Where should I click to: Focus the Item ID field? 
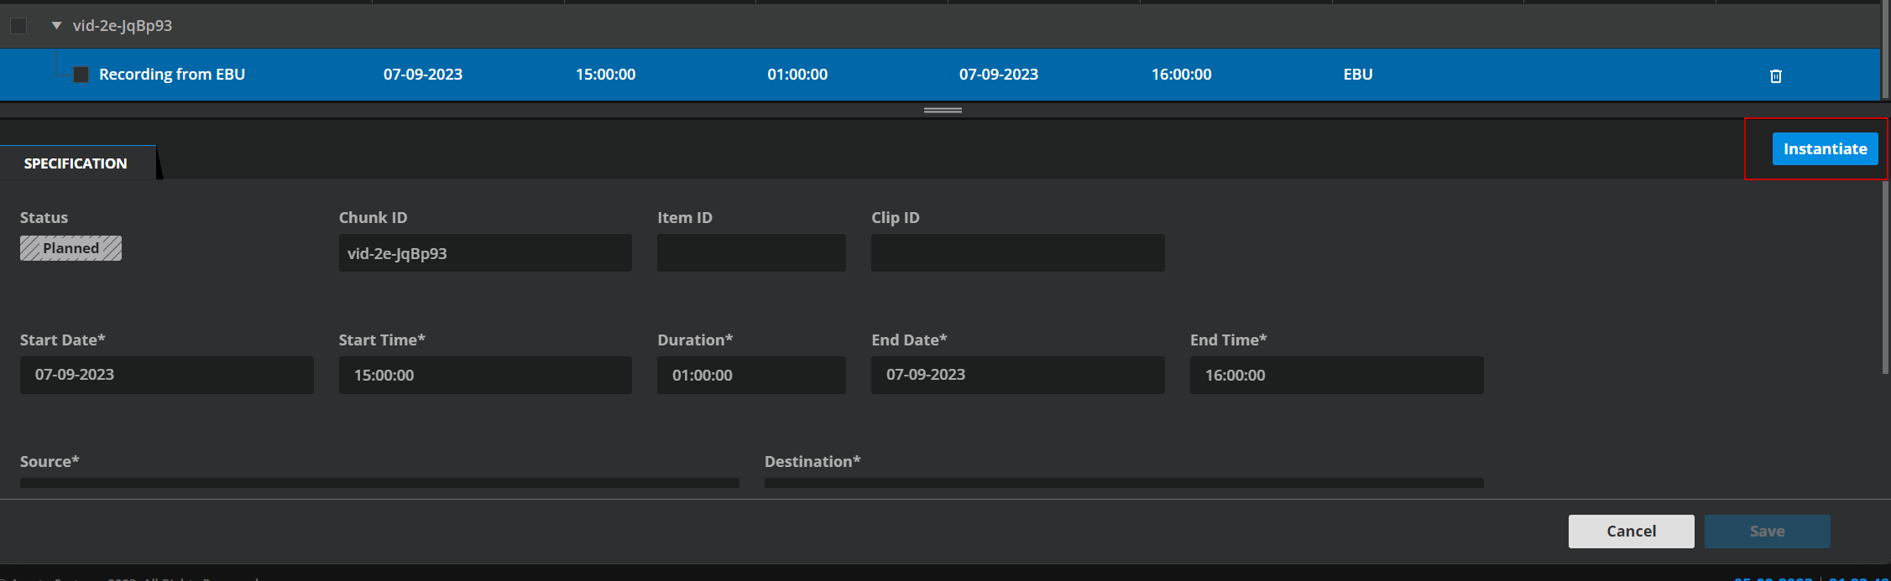click(750, 253)
